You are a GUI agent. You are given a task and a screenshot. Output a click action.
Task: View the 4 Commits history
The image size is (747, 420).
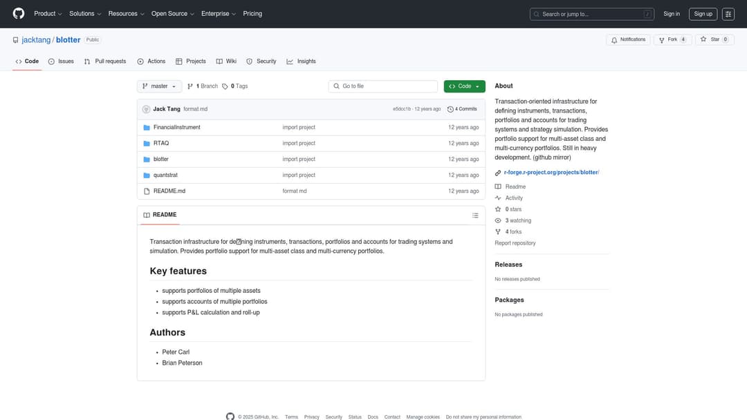pos(462,109)
